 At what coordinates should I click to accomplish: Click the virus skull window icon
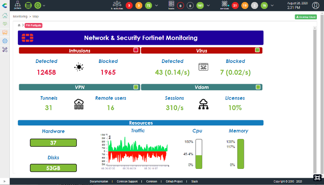pos(203,67)
